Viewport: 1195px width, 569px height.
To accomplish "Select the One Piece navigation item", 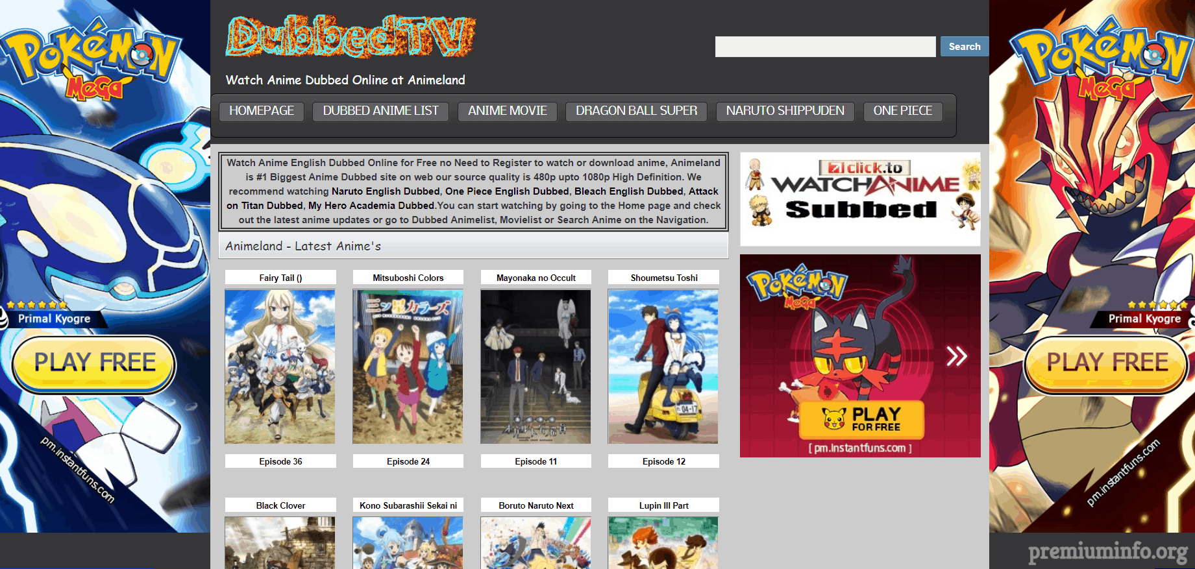I will click(902, 111).
